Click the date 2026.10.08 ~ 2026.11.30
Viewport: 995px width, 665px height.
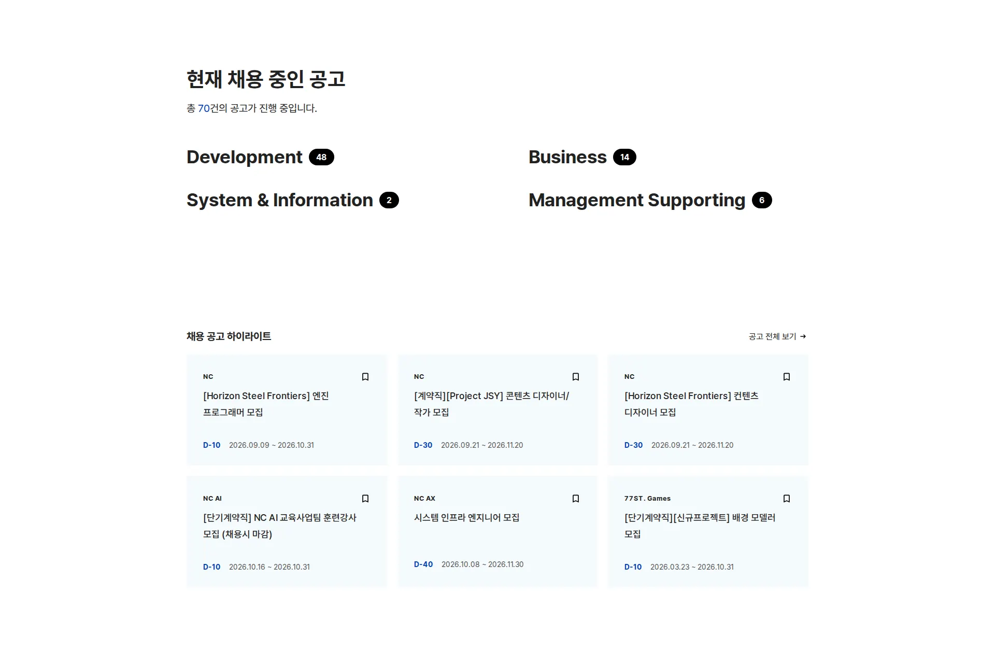[482, 564]
